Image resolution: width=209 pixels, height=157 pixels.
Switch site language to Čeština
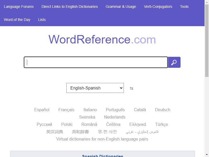click(113, 125)
